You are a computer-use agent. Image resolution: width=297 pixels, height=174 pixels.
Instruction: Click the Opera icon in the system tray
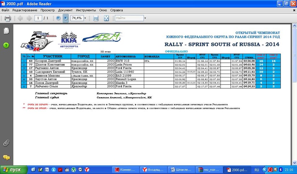(x=270, y=170)
